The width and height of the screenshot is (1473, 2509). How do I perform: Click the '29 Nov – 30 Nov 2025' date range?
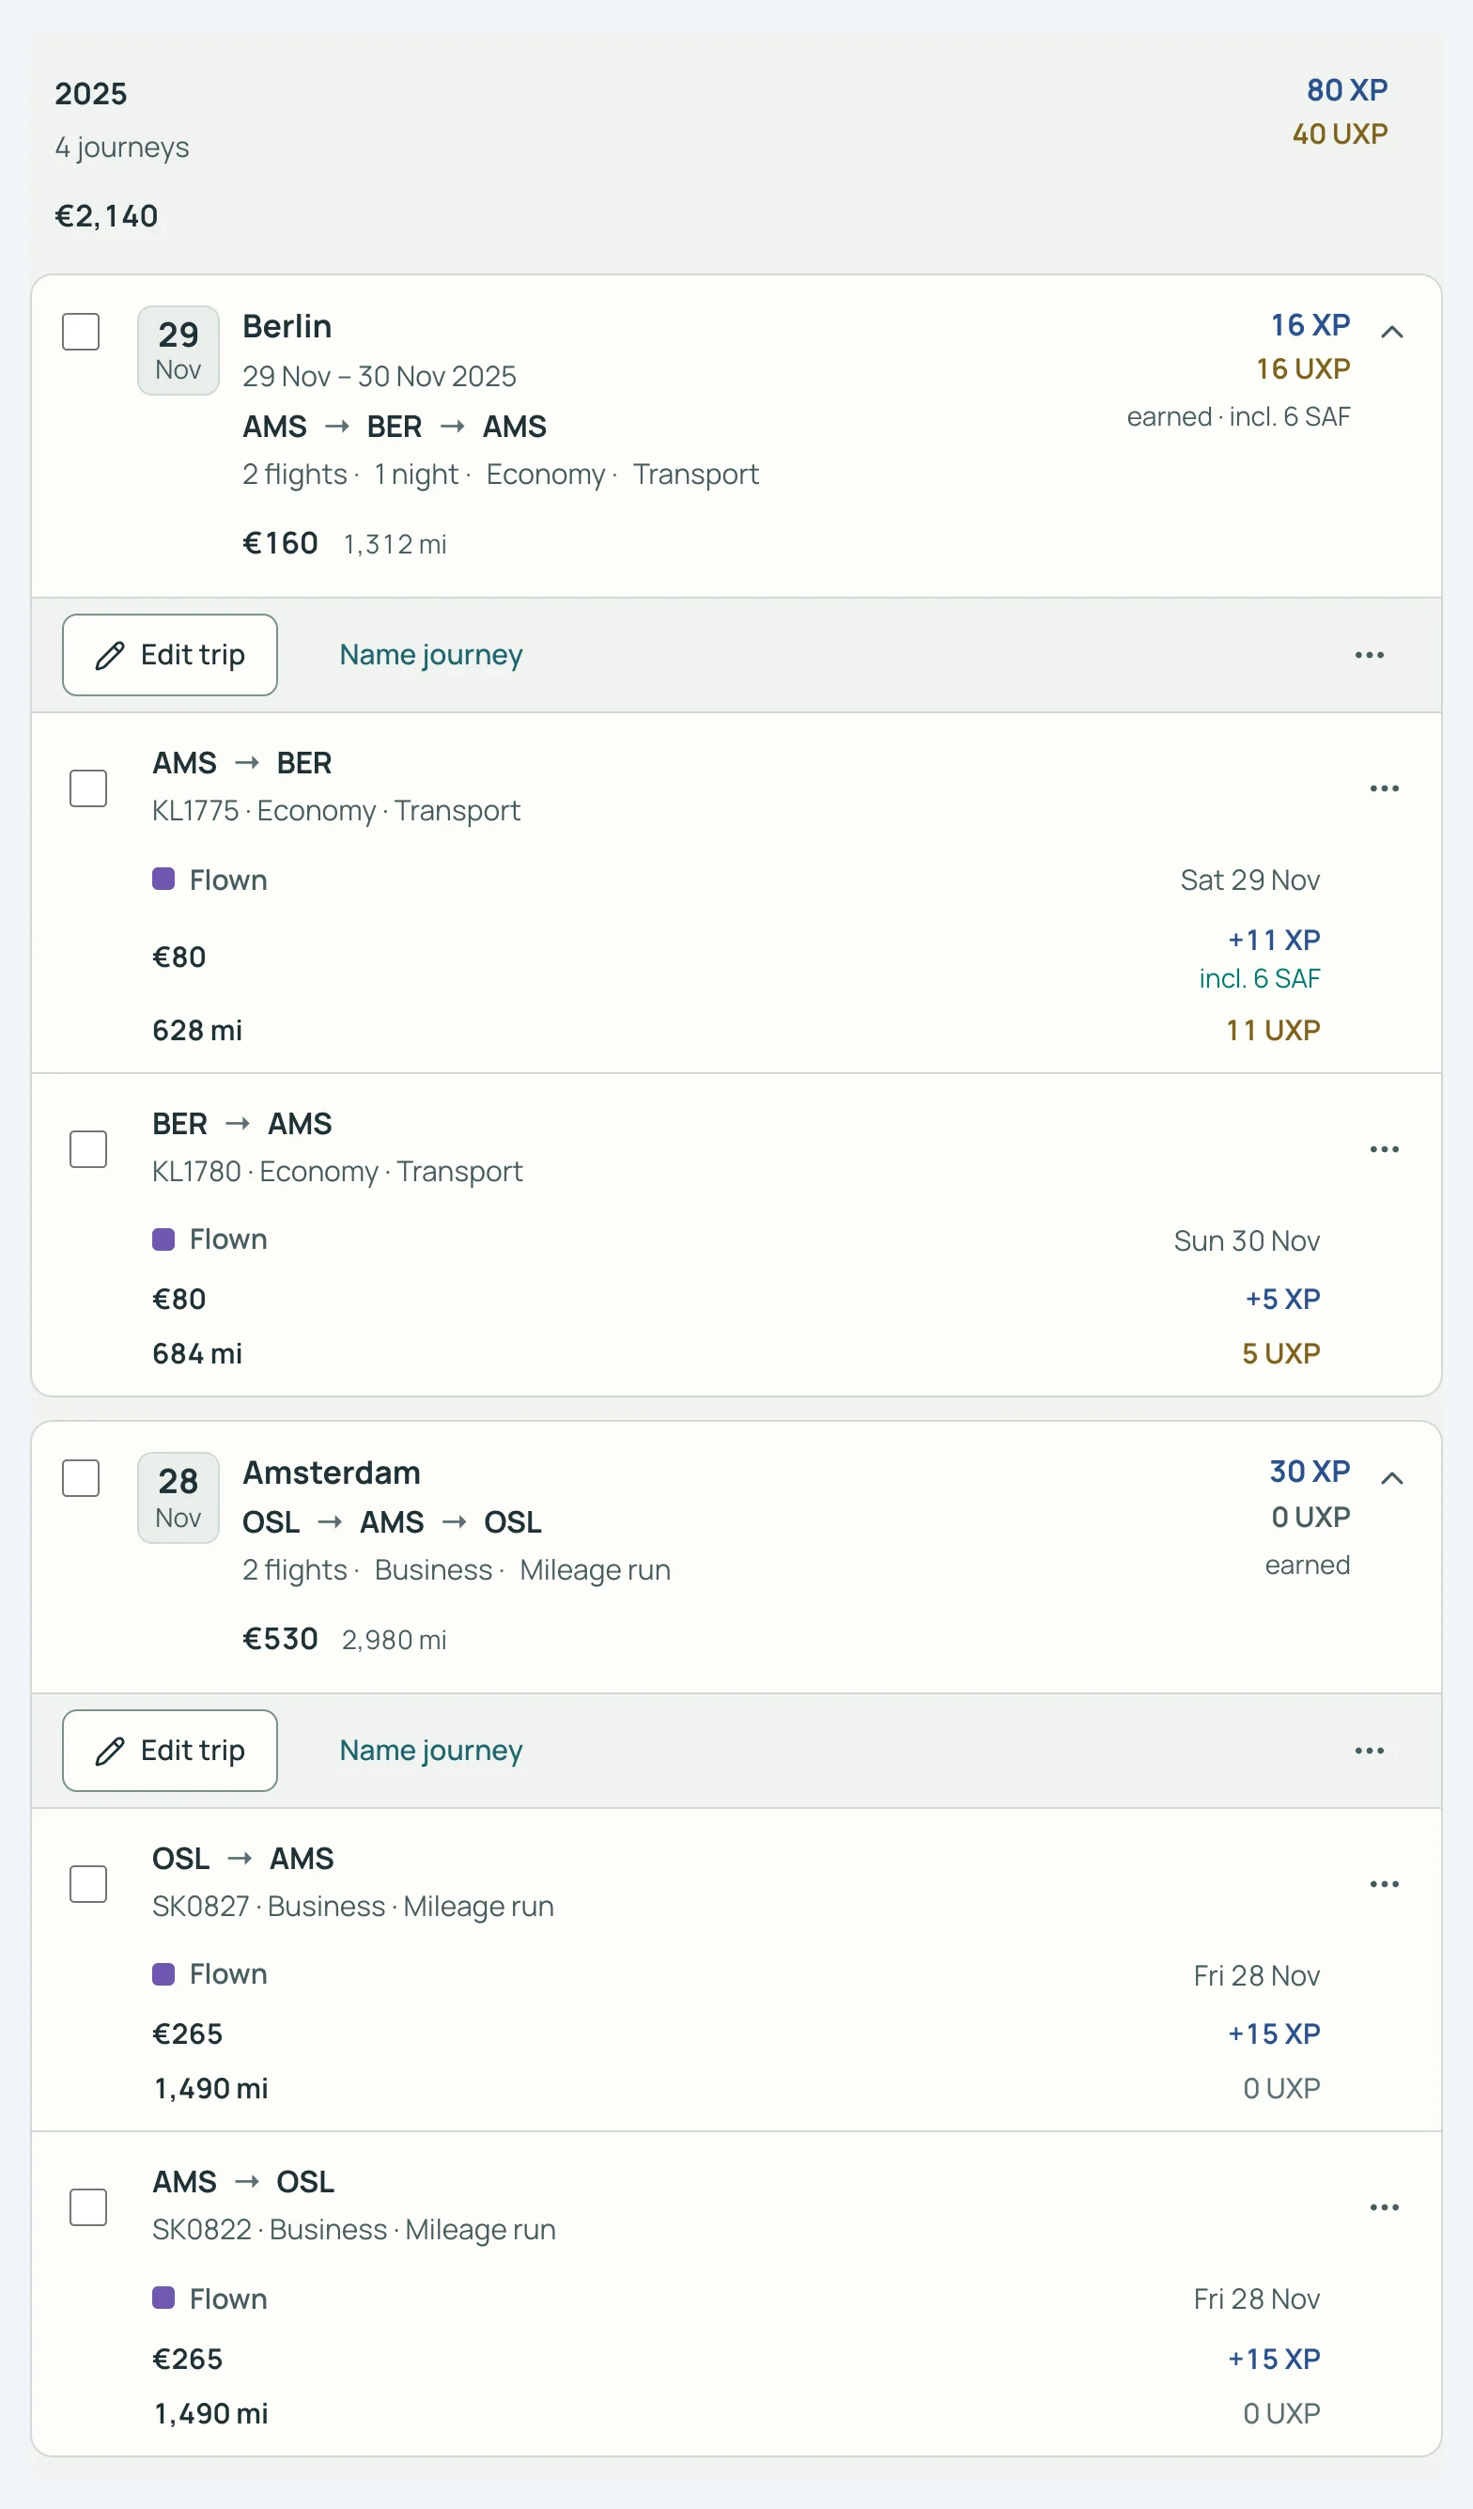pos(380,376)
